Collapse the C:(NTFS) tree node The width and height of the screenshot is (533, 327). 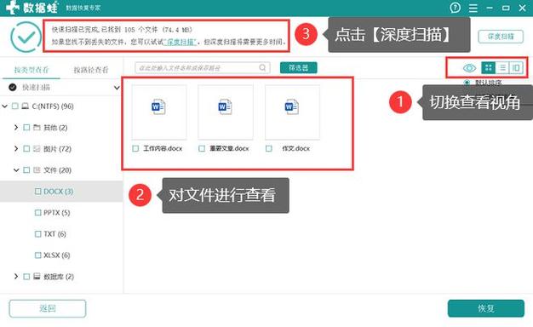tap(5, 106)
